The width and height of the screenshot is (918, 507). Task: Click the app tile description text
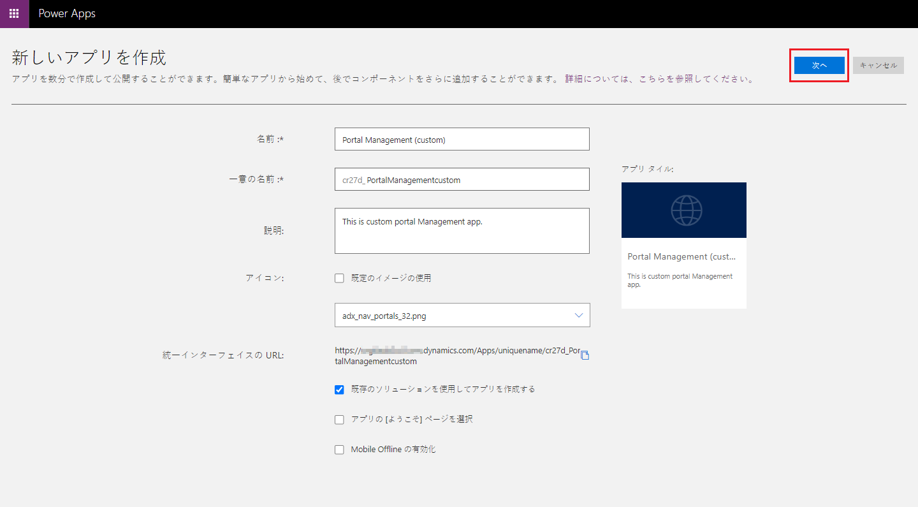click(x=680, y=281)
